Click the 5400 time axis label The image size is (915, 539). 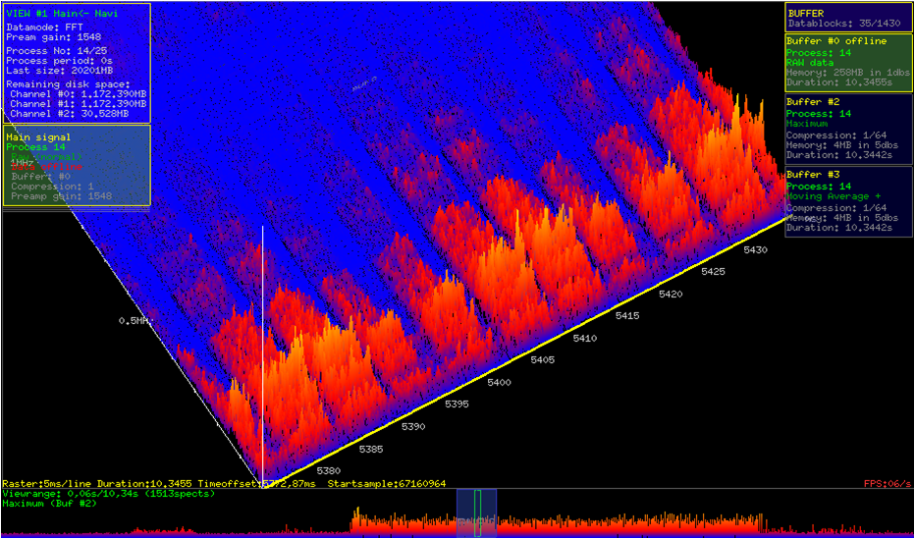499,382
